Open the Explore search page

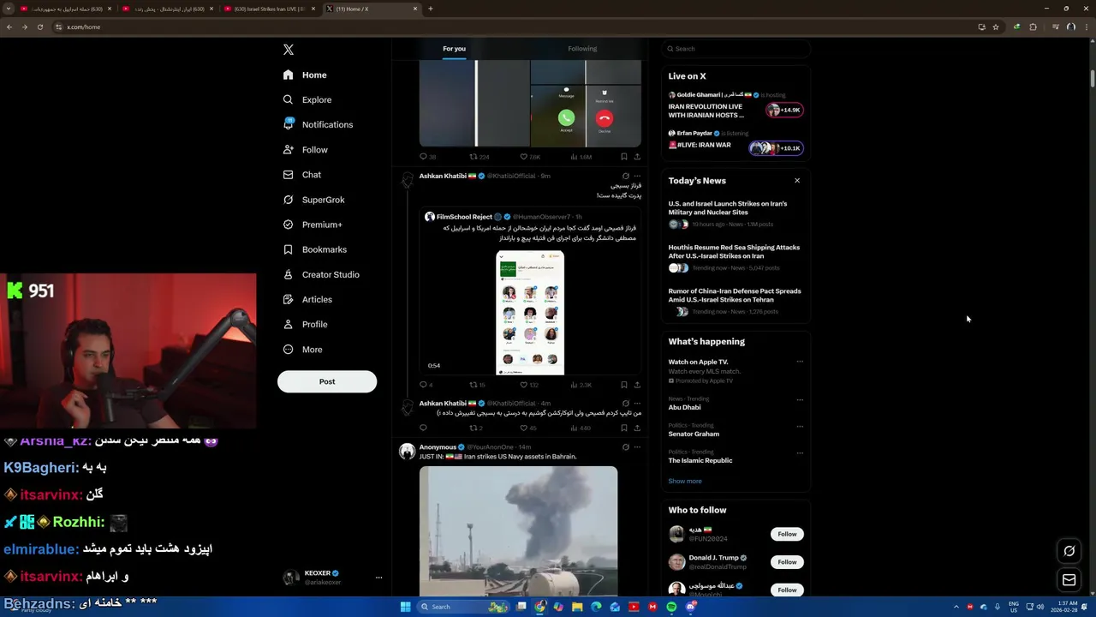point(307,99)
